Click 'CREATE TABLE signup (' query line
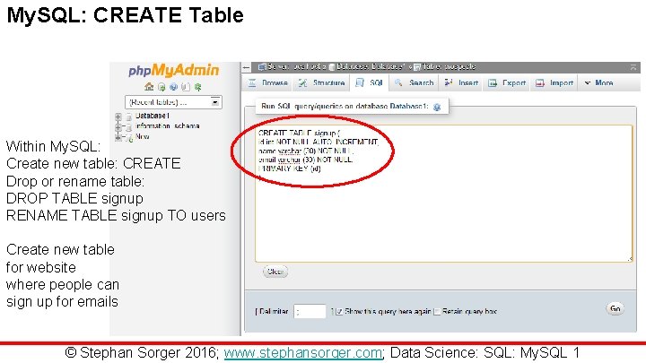This screenshot has height=363, width=646. tap(299, 133)
